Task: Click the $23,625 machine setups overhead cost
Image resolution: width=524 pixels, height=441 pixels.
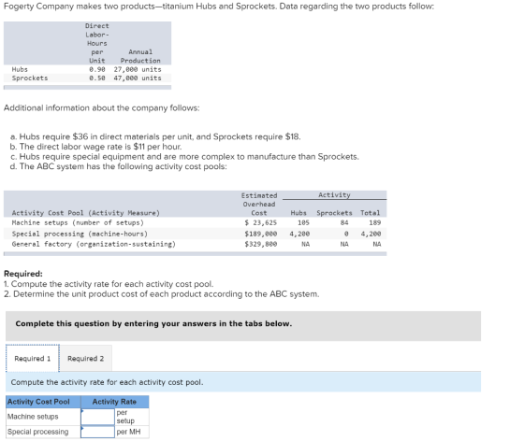Action: coord(261,222)
